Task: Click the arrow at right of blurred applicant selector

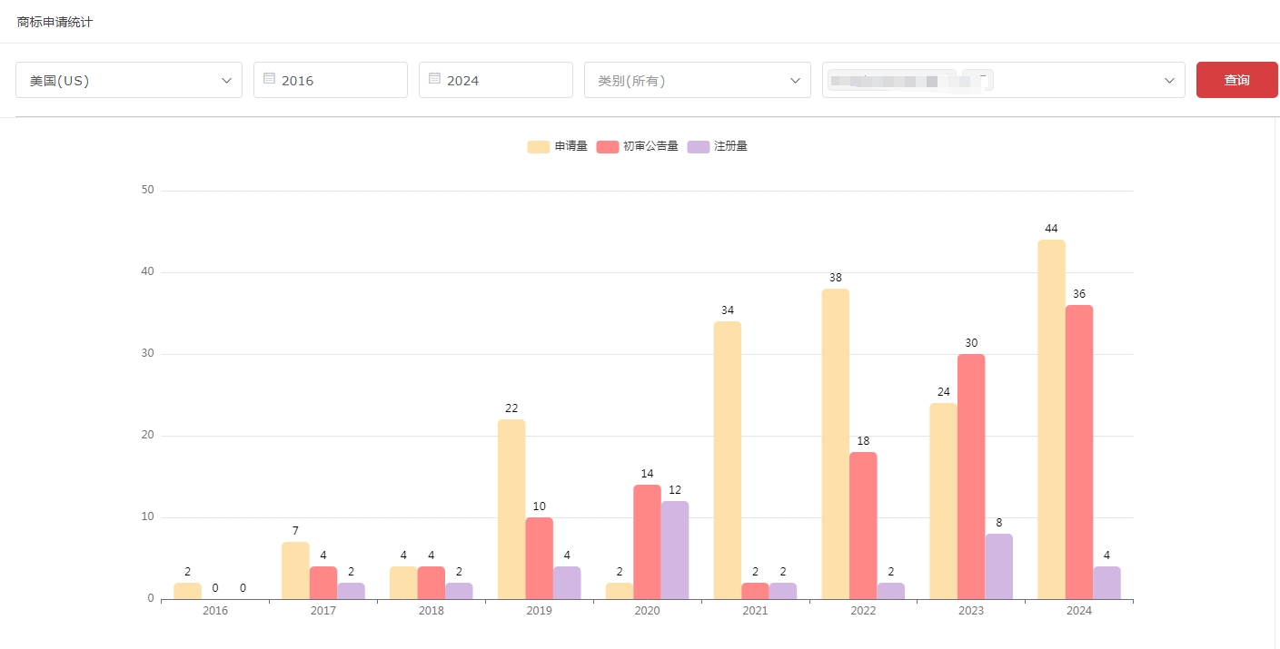Action: click(x=1169, y=81)
